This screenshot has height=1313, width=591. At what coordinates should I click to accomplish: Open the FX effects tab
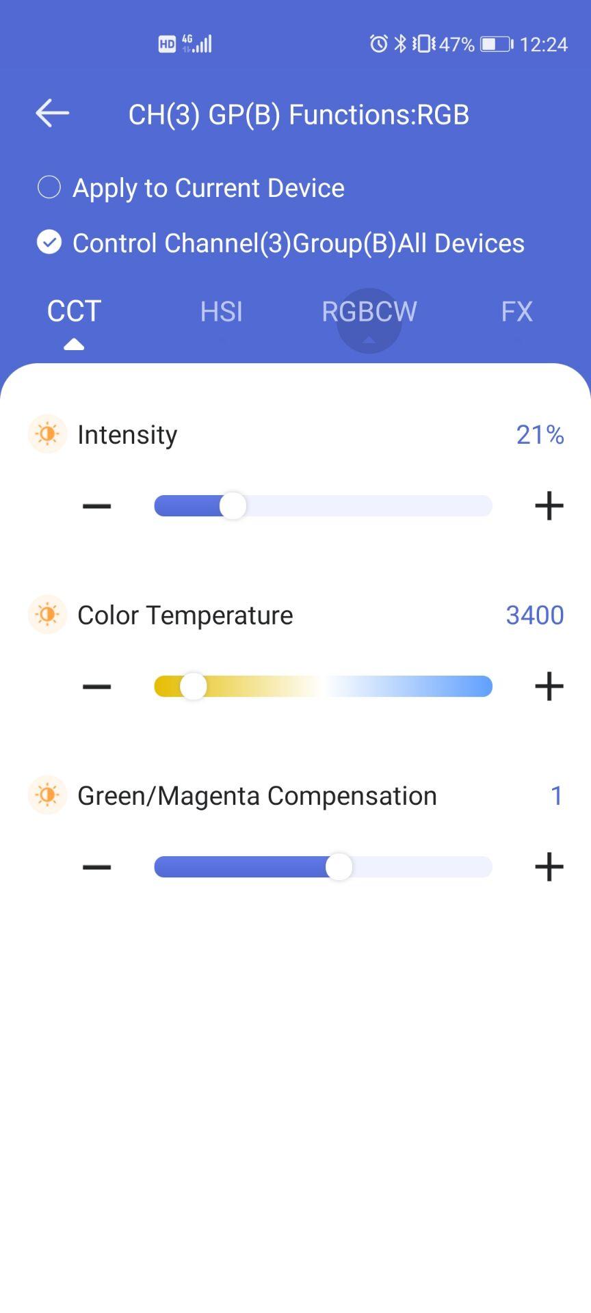(x=516, y=312)
